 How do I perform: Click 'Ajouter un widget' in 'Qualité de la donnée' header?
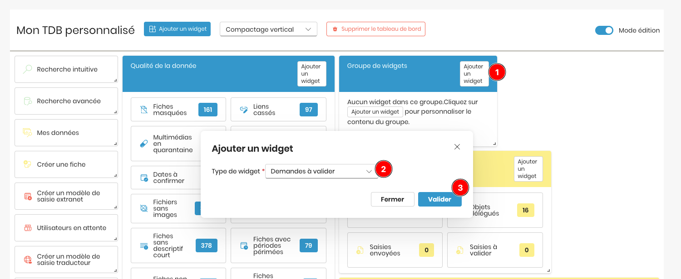311,74
